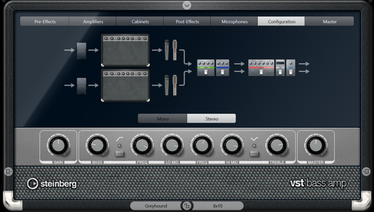Select the red-striped wide effect pedal
The height and width of the screenshot is (212, 374).
(x=261, y=68)
